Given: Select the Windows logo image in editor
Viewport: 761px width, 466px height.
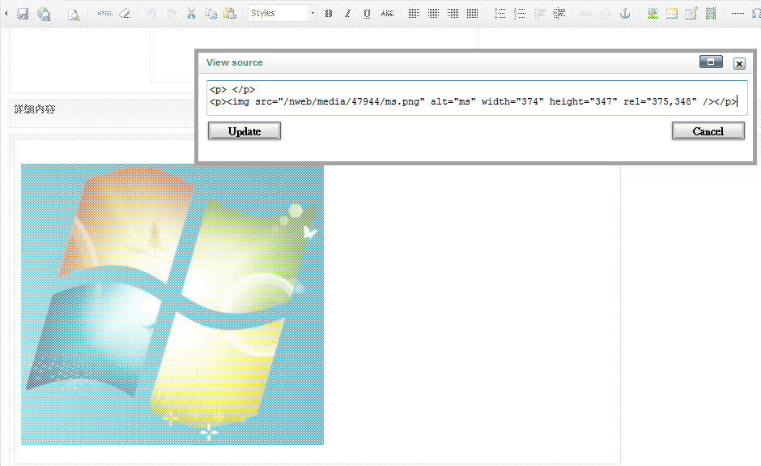Looking at the screenshot, I should coord(172,304).
